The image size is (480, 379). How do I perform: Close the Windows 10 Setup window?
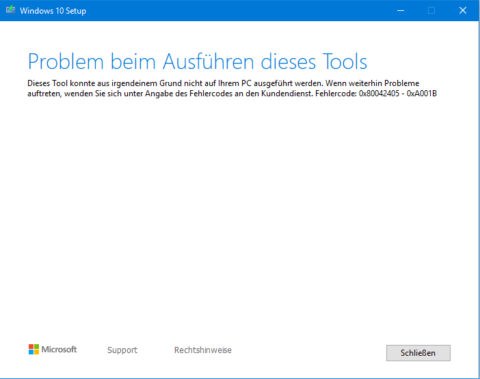[x=463, y=11]
